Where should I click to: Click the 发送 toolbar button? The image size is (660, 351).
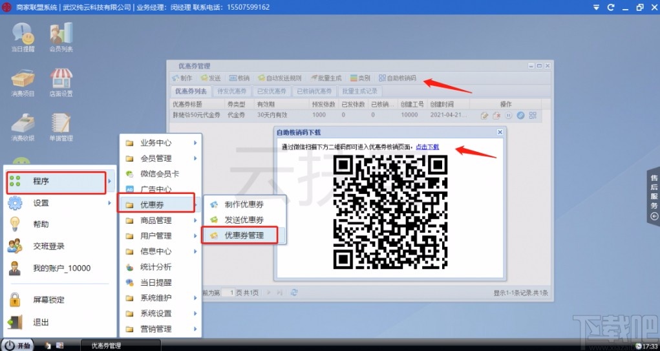211,78
